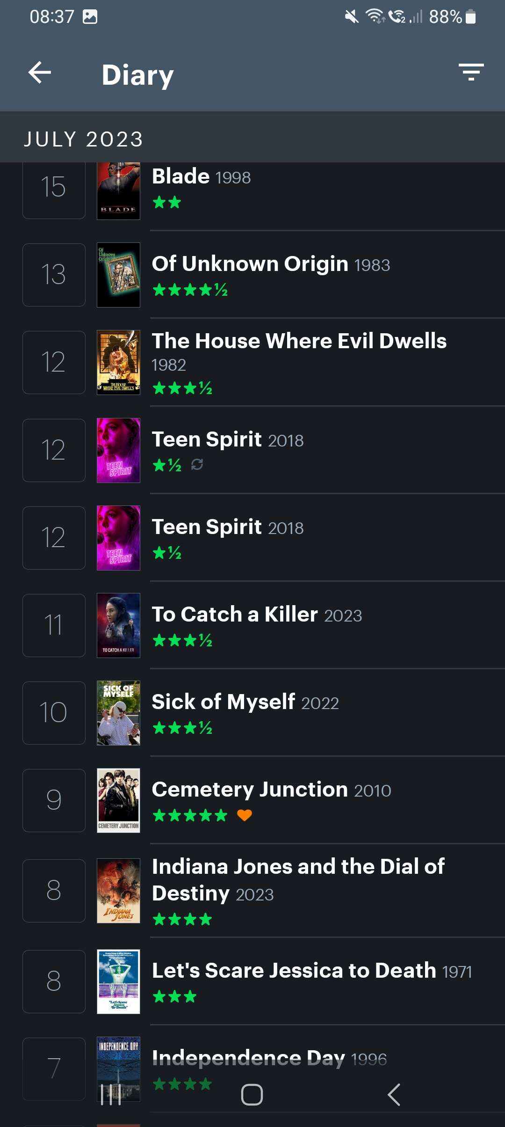The image size is (505, 1127).
Task: Open To Catch a Killer entry
Action: click(x=257, y=615)
